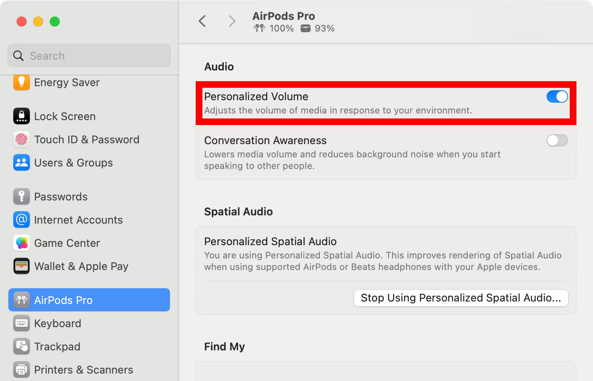Select Printers & Scanners in sidebar

click(22, 369)
